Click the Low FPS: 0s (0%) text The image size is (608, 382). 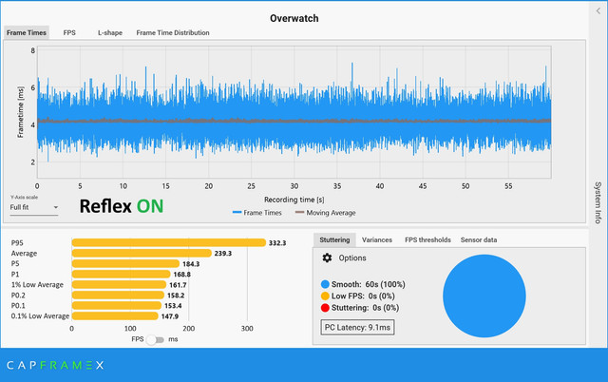coord(363,296)
